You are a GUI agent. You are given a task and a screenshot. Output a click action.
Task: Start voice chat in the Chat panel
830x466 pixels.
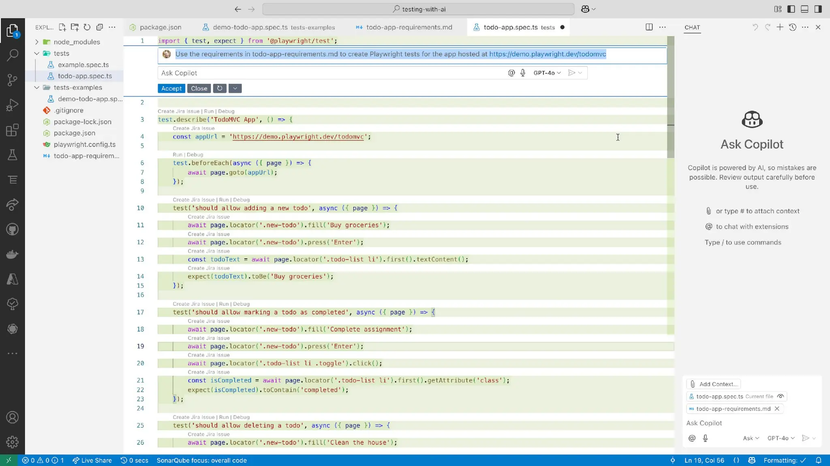coord(705,438)
